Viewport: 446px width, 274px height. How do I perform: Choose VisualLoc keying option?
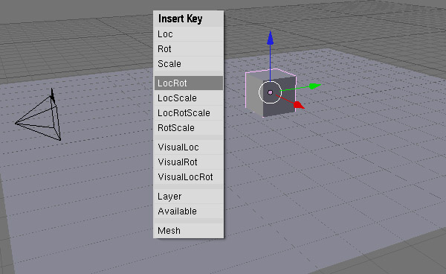(189, 147)
